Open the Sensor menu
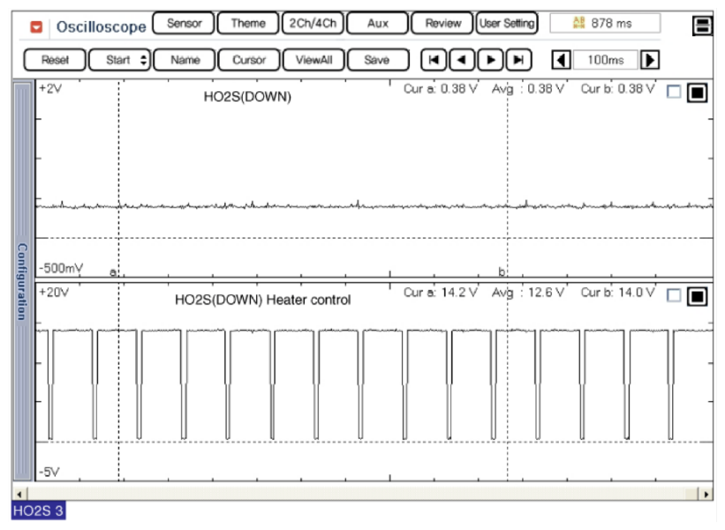 (x=184, y=24)
